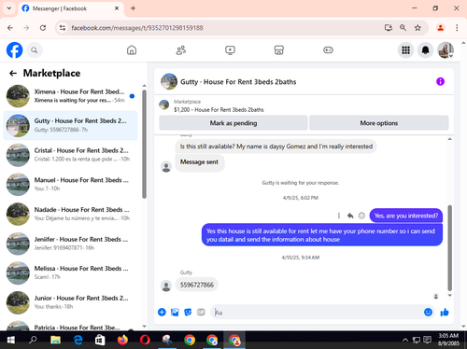Open the Video tab icon
This screenshot has height=349, width=467.
pos(230,50)
